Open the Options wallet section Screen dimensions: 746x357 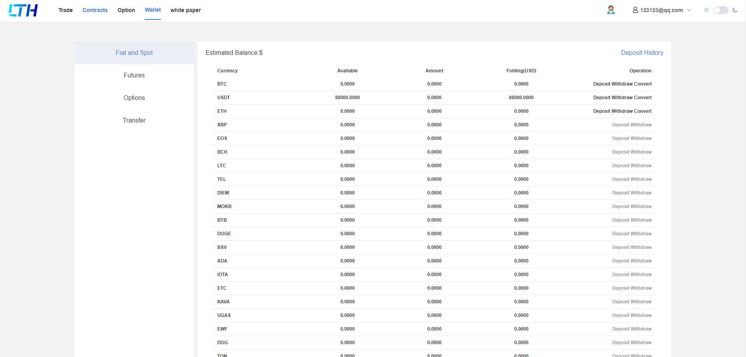point(134,98)
